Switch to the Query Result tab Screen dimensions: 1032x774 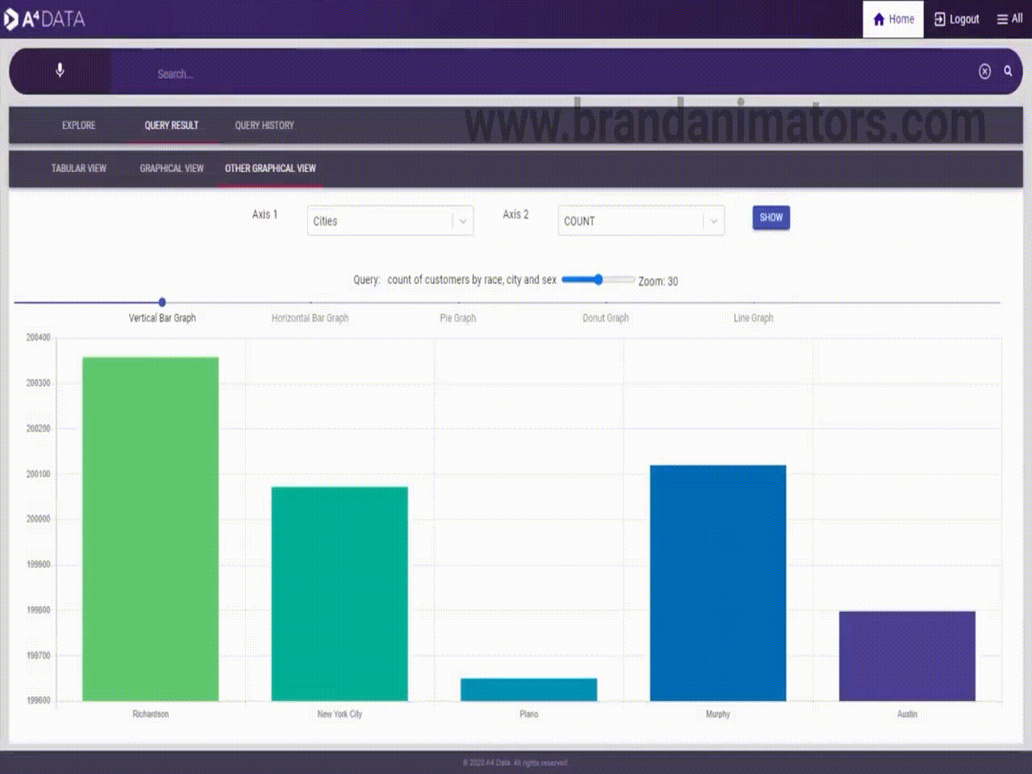tap(172, 125)
